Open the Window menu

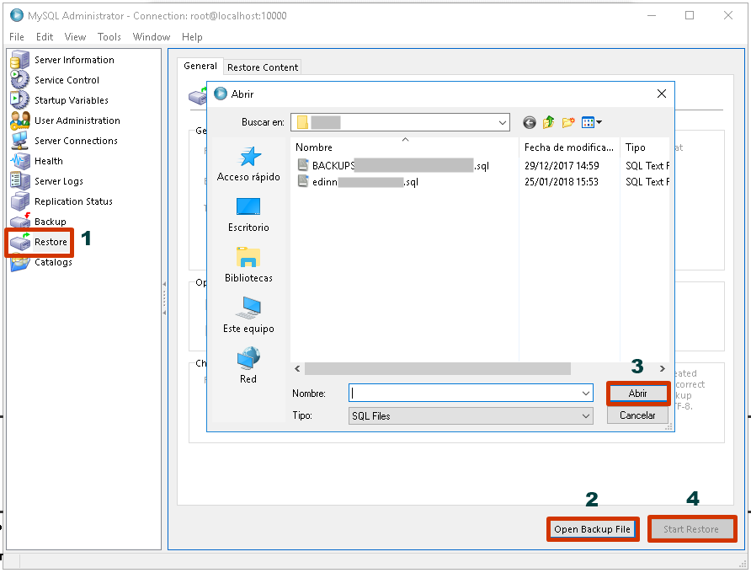(x=152, y=37)
